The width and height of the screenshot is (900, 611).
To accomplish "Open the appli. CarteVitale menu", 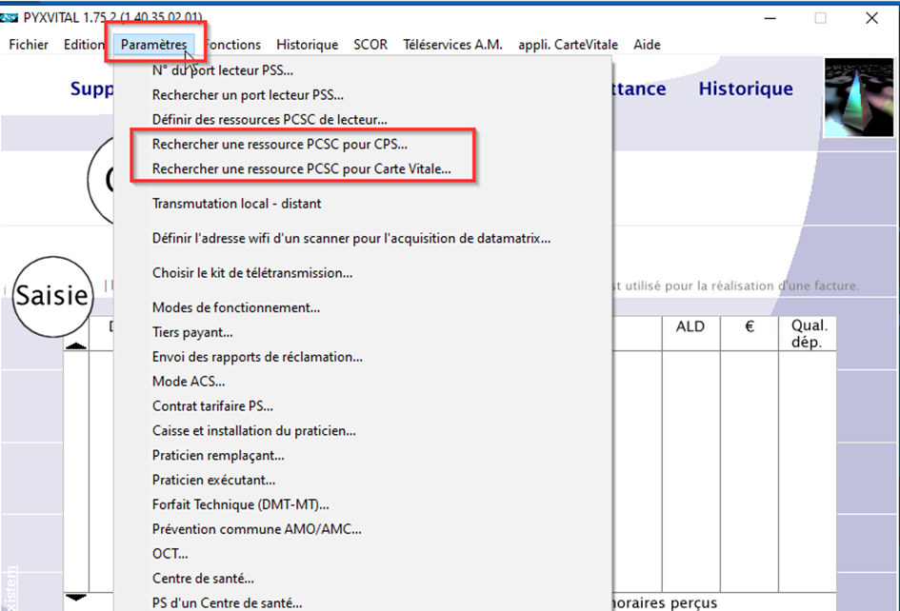I will (x=568, y=45).
